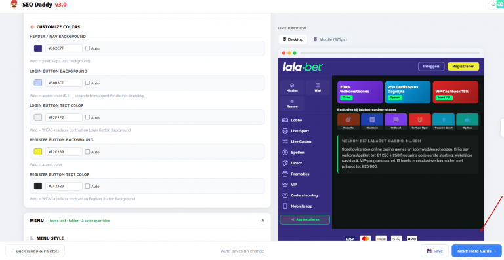This screenshot has width=504, height=260.
Task: Click the button on VIP Cashback 15% card
Action: coord(444,98)
